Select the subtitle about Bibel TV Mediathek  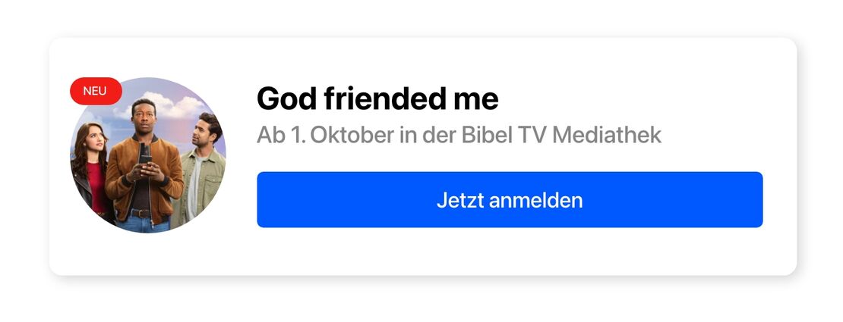459,135
